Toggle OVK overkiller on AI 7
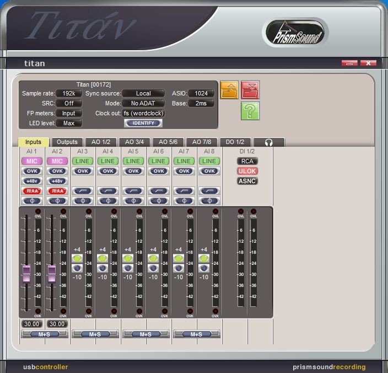 coord(184,171)
